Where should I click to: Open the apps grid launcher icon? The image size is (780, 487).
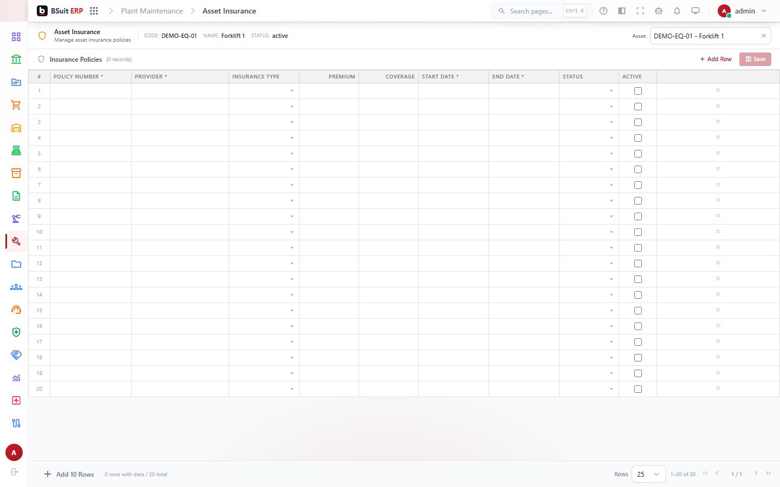(94, 11)
